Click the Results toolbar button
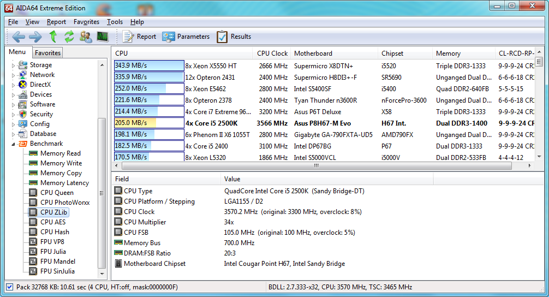The height and width of the screenshot is (297, 549). click(234, 37)
